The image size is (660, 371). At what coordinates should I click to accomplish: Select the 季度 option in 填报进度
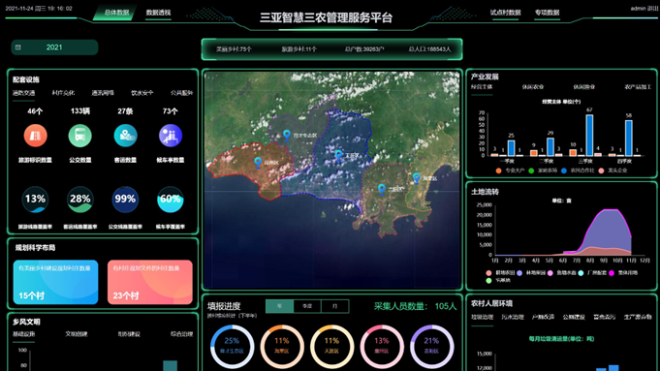[x=307, y=306]
